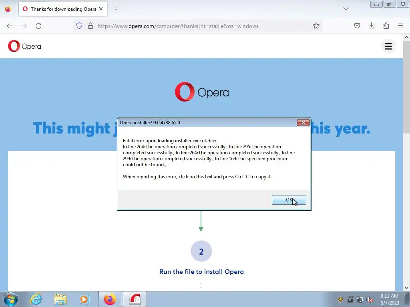Click the security shield tray icon
This screenshot has height=307, width=410.
(340, 299)
